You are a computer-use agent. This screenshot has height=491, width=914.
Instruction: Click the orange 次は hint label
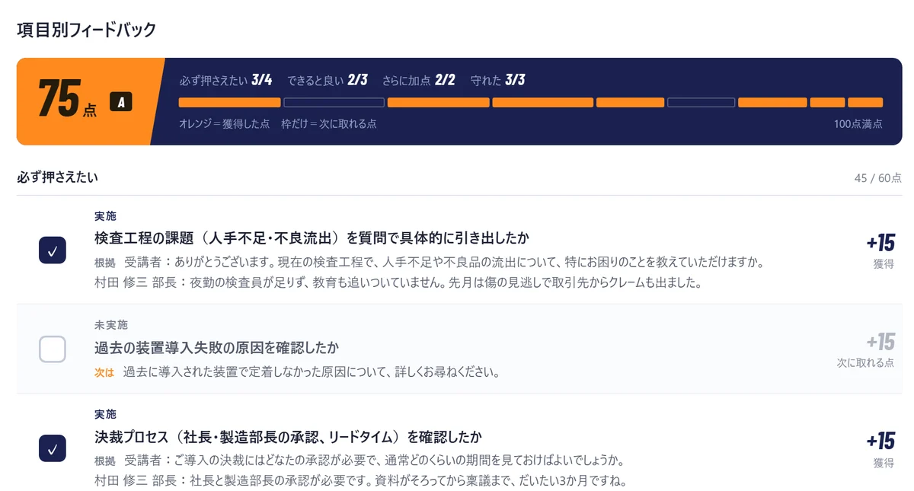point(104,372)
